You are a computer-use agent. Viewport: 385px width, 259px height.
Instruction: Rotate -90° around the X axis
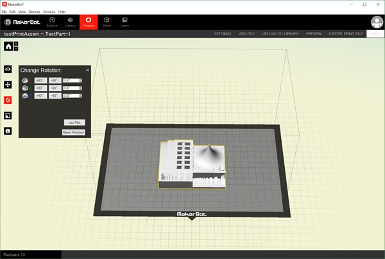coord(55,80)
